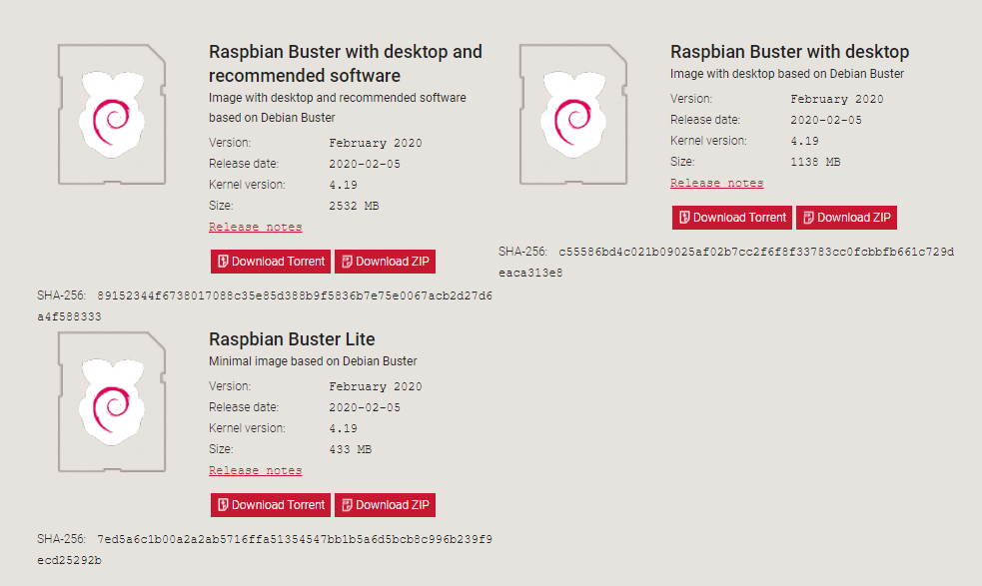Click 'Minimal image based on Debian Buster' description
Viewport: 982px width, 586px height.
click(313, 361)
